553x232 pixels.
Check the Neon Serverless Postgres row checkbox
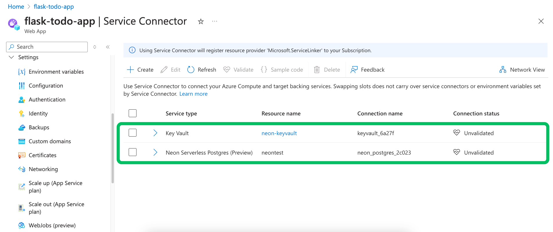click(x=132, y=152)
